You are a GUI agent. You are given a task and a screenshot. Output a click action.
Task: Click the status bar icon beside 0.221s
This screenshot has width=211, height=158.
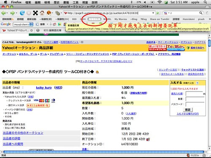tap(188, 155)
